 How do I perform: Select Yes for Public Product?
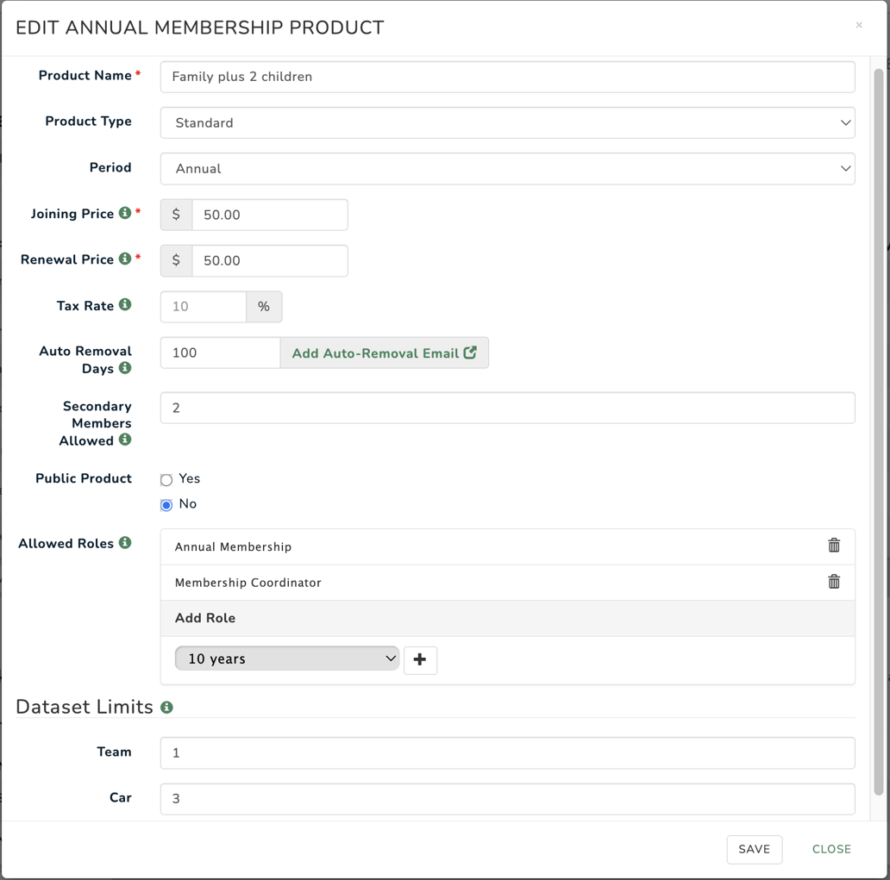pyautogui.click(x=166, y=479)
